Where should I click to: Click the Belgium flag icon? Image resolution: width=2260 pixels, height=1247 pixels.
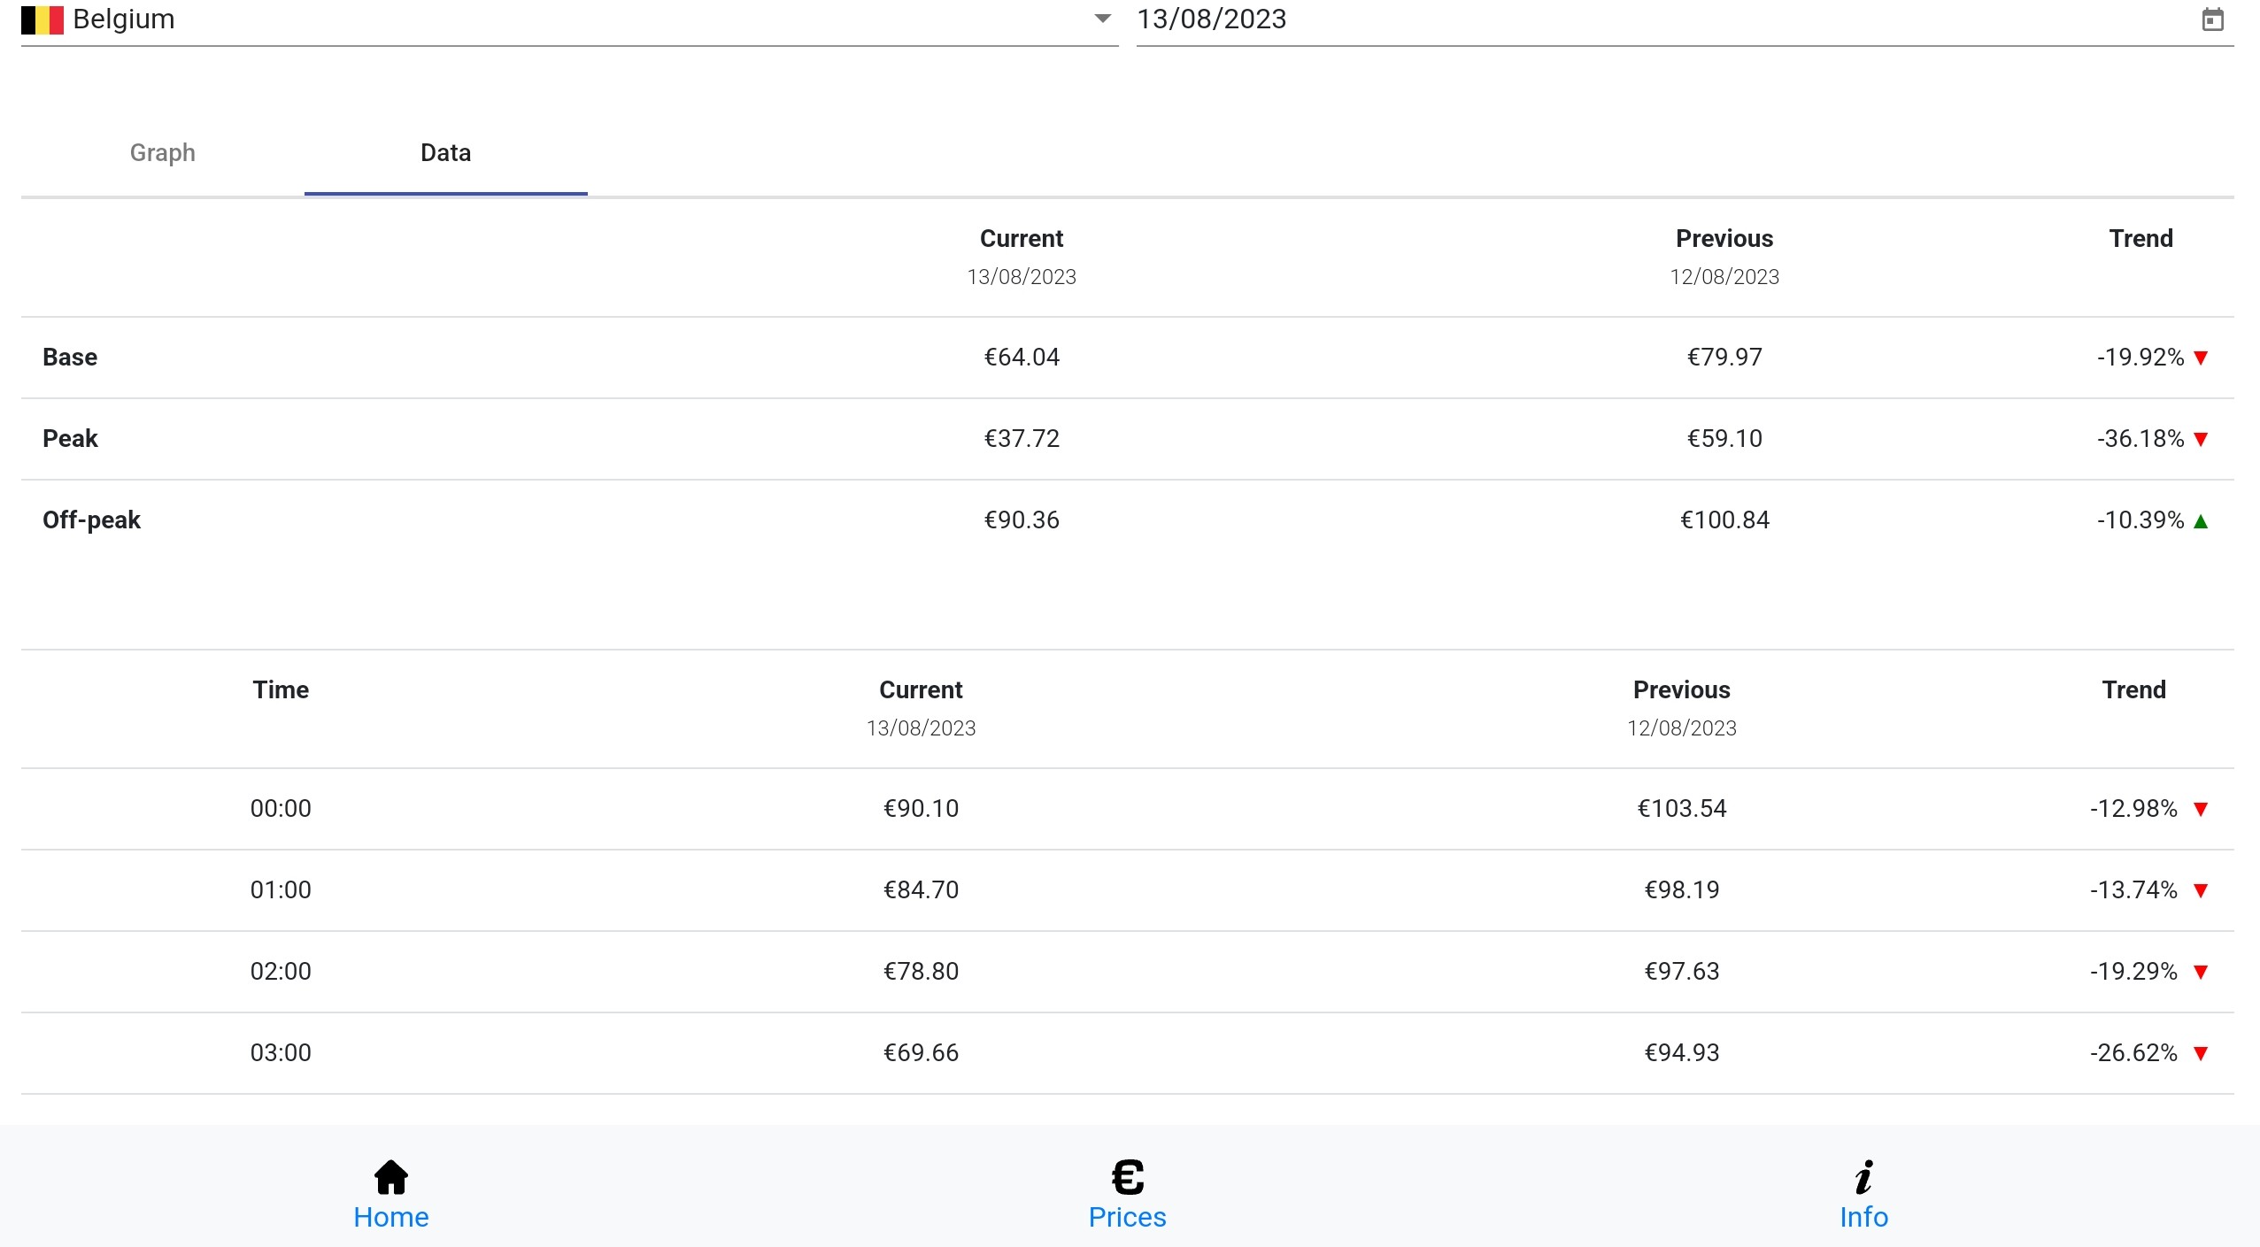(42, 19)
